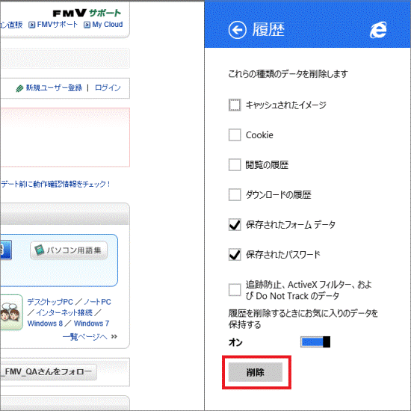Click the two-people Q&A avatar thumbnail
Screen dimensions: 411x411
pyautogui.click(x=11, y=312)
